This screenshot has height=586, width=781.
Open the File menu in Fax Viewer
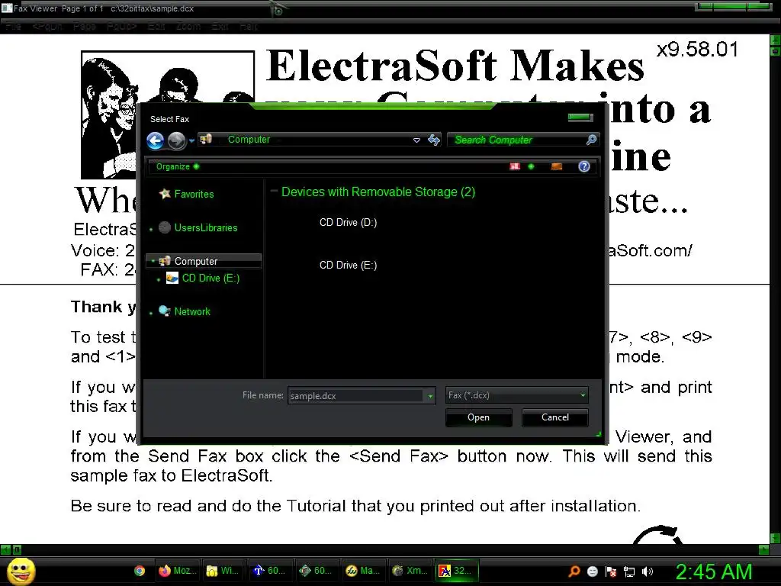tap(14, 27)
